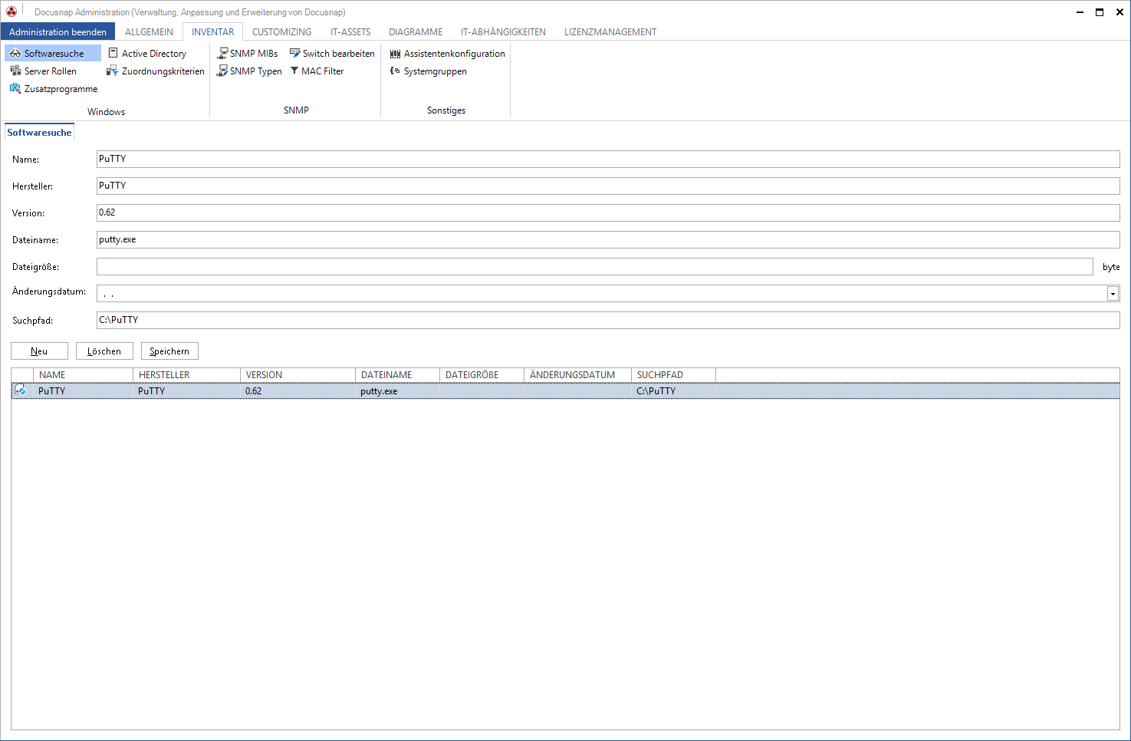The image size is (1131, 741).
Task: Click into the Hersteller input field
Action: (x=608, y=186)
